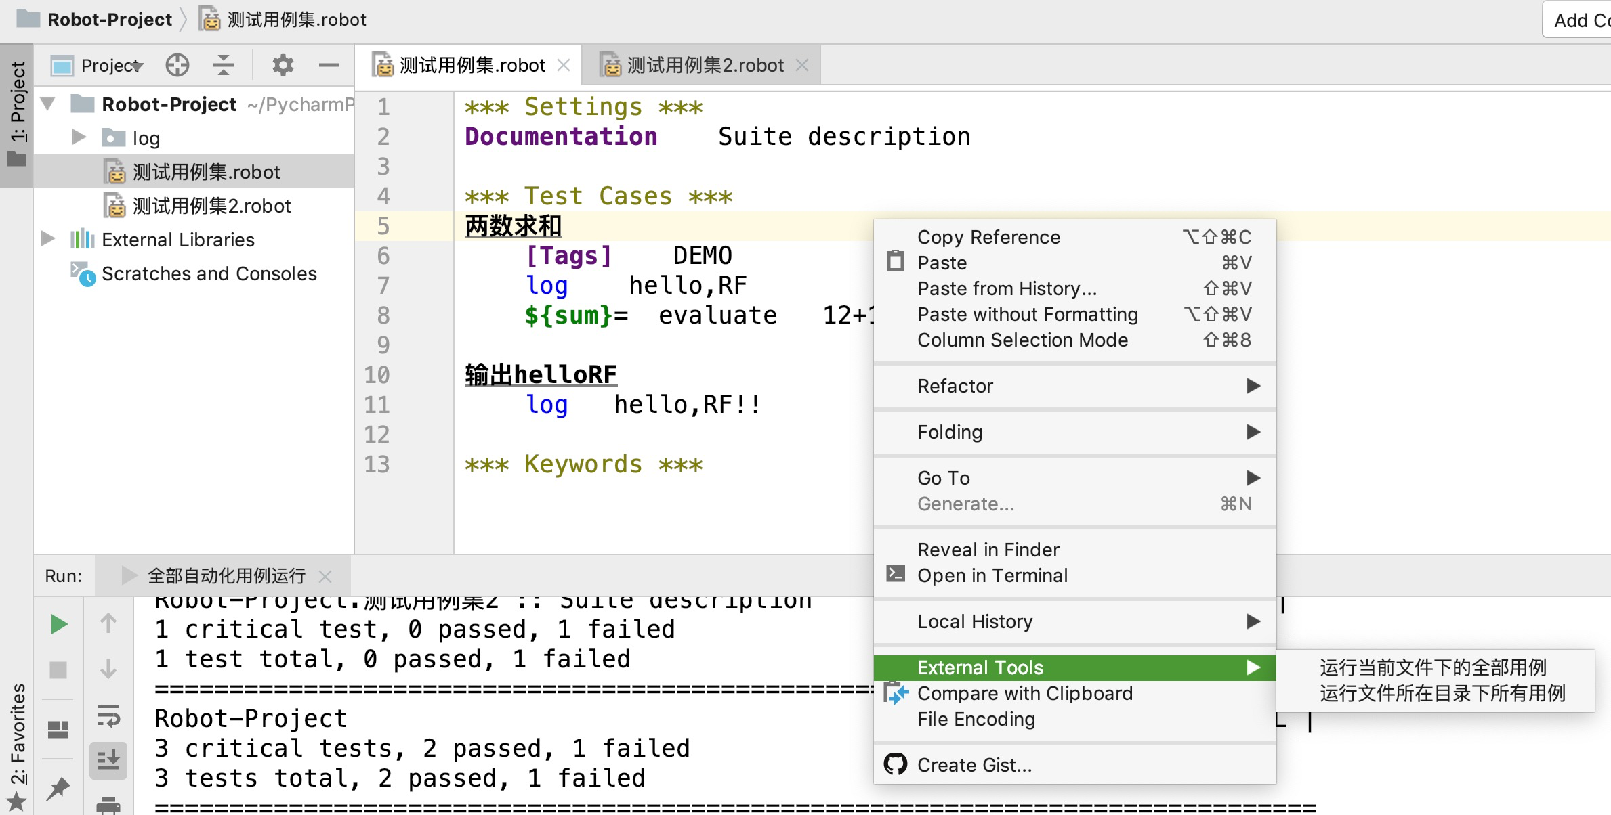Viewport: 1611px width, 815px height.
Task: Click Copy Reference in context menu
Action: [1074, 237]
